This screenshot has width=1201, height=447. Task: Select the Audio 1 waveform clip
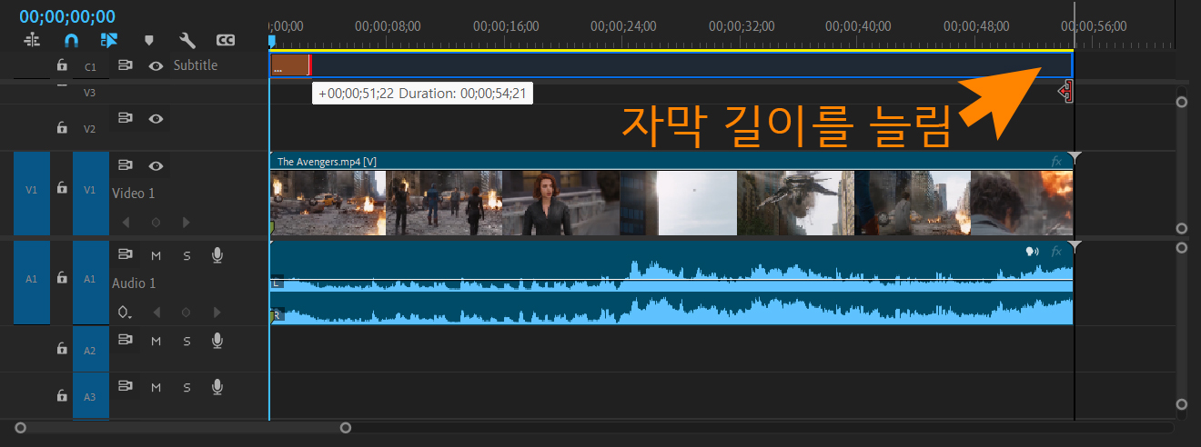(671, 283)
